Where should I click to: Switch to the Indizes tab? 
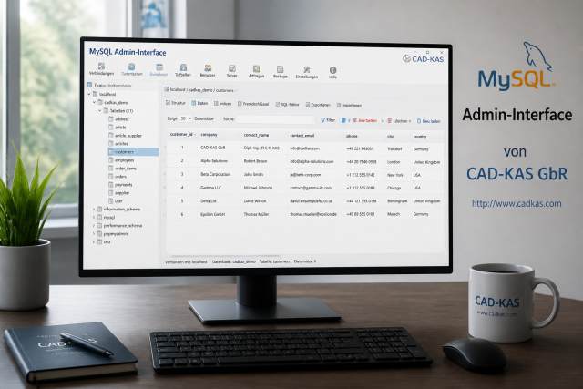222,103
